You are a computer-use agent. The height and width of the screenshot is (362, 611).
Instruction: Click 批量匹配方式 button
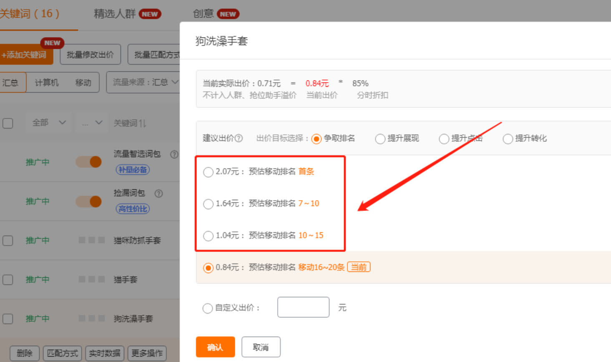[154, 55]
